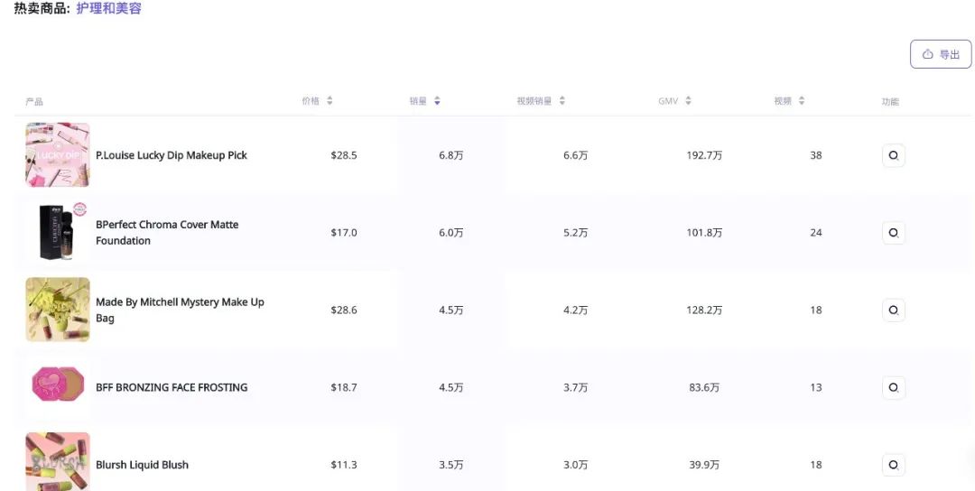Viewport: 975px width, 491px height.
Task: Sort table by 价格 column arrows
Action: pyautogui.click(x=330, y=101)
